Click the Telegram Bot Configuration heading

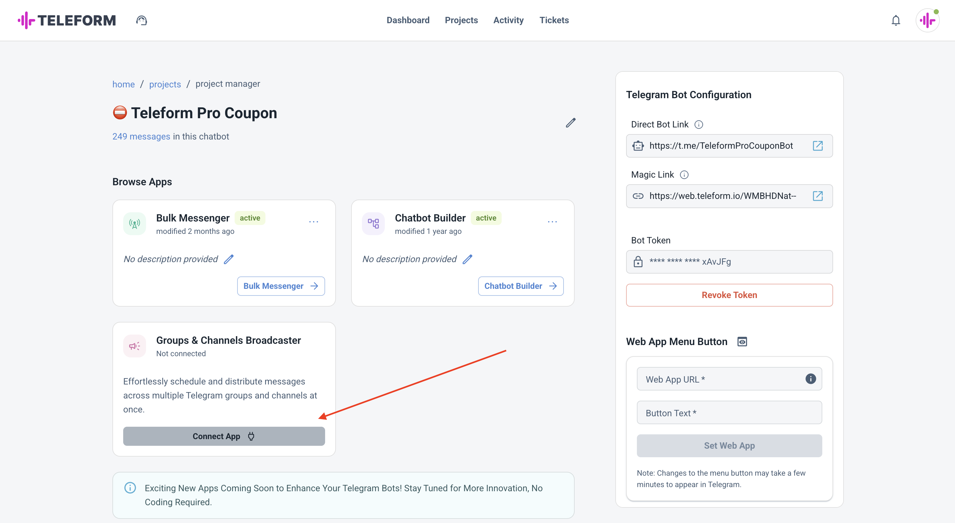(x=689, y=95)
